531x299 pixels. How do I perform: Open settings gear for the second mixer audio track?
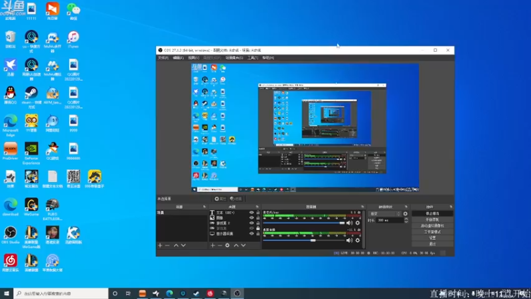pos(358,241)
